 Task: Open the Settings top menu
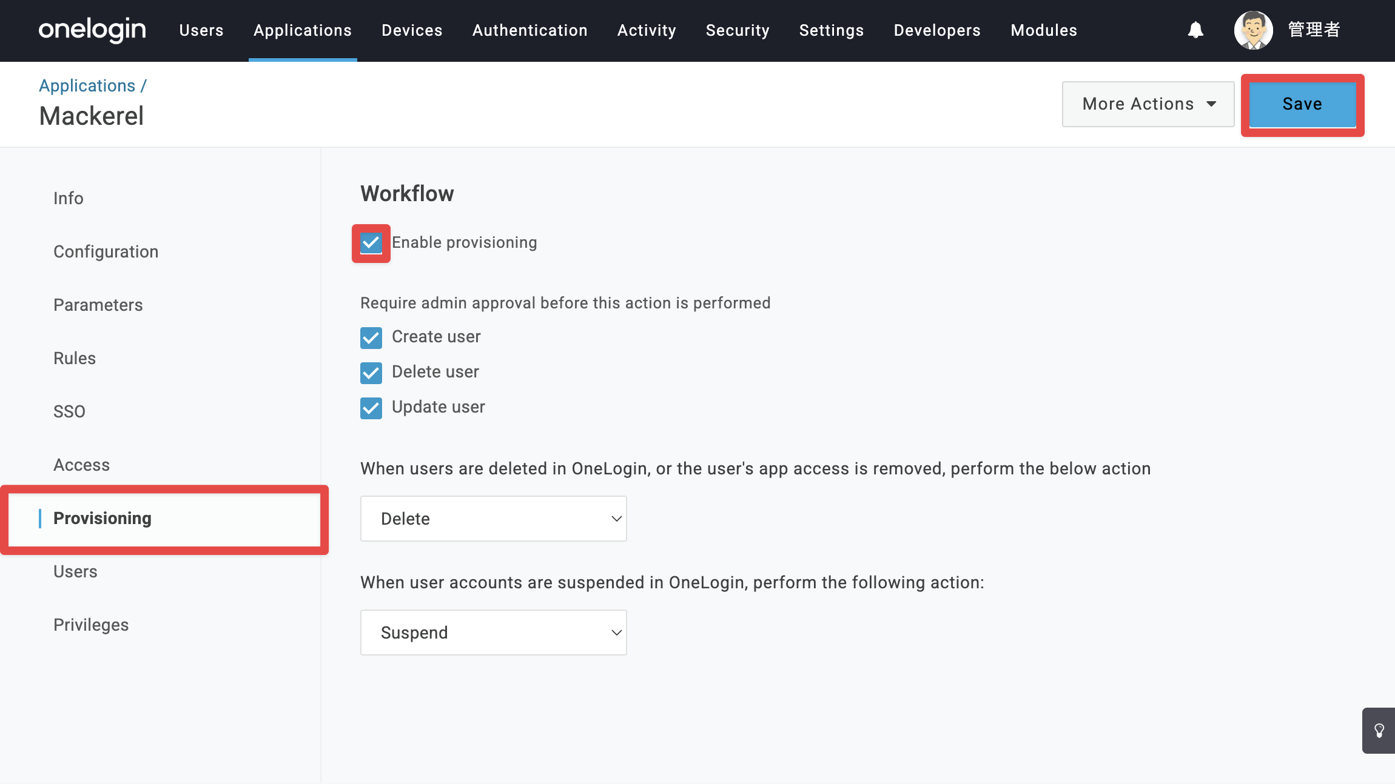[832, 30]
